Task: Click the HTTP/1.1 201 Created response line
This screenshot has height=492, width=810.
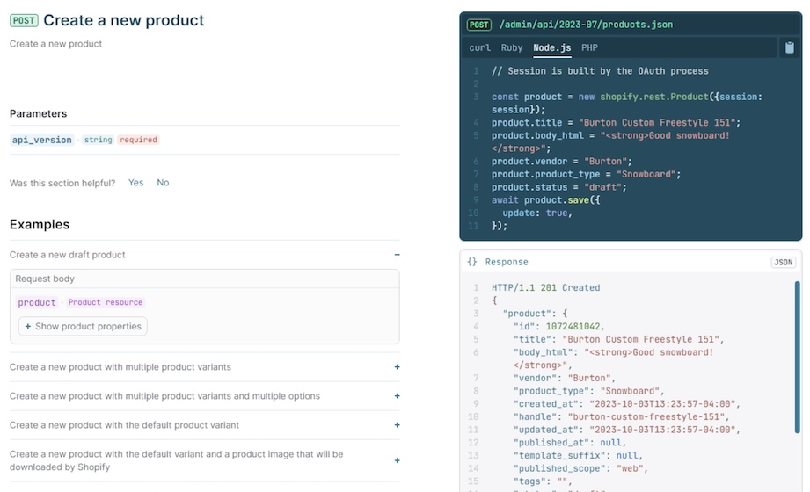Action: [545, 288]
